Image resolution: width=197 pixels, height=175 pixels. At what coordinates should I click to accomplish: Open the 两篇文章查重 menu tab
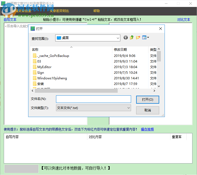click(21, 11)
